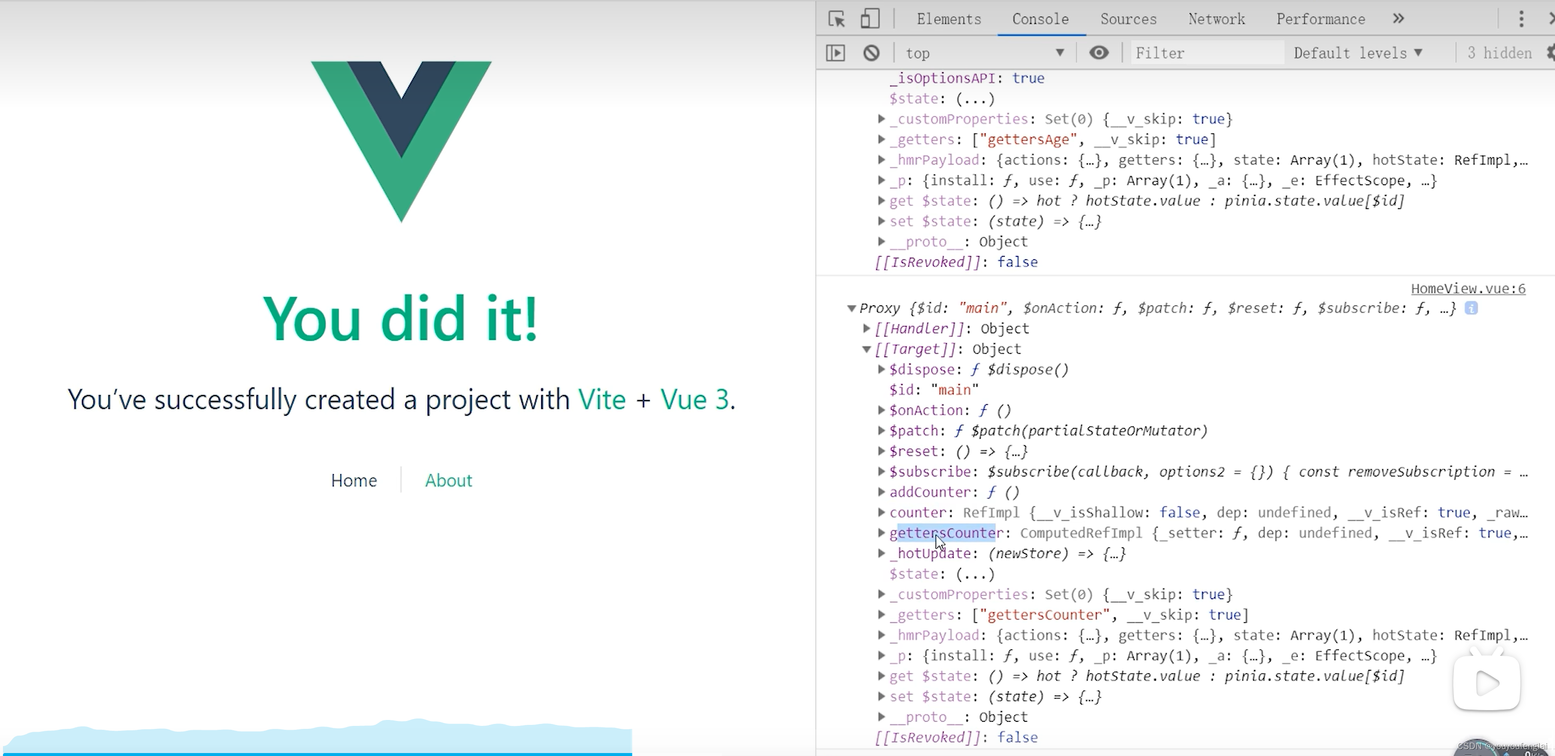The height and width of the screenshot is (756, 1555).
Task: Expand __proto__ in the main store object
Action: 881,717
